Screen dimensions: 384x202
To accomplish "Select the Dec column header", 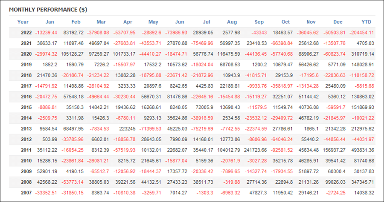I will (338, 22).
